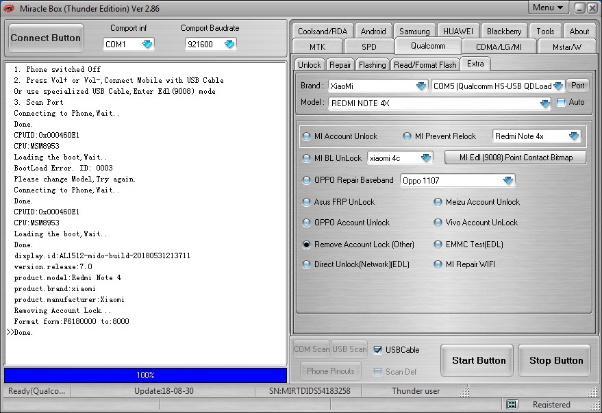The image size is (602, 413).
Task: Select MI Account Unlock radio option
Action: click(306, 136)
